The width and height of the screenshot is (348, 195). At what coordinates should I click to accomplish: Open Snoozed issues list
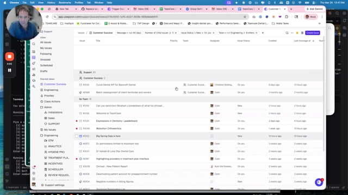tap(45, 60)
